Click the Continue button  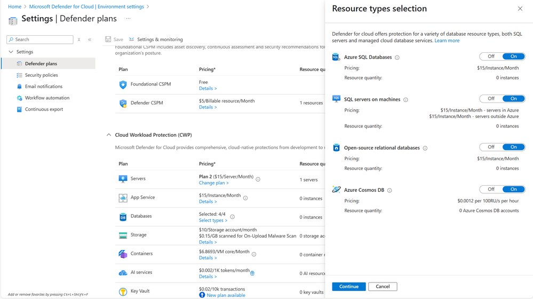(348, 287)
